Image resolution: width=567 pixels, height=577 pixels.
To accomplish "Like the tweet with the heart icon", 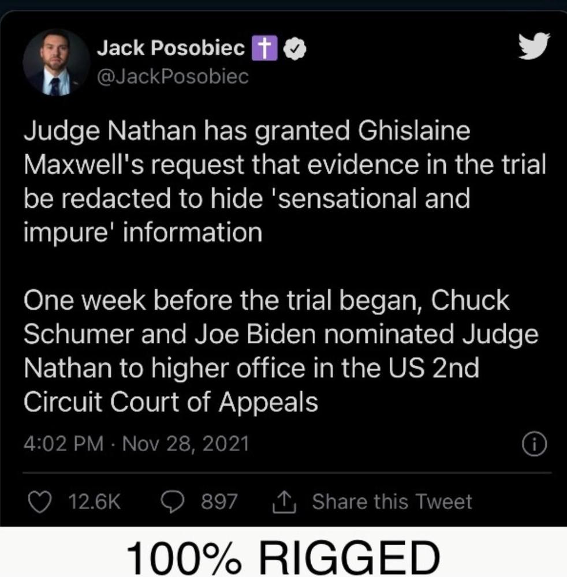I will coord(39,501).
